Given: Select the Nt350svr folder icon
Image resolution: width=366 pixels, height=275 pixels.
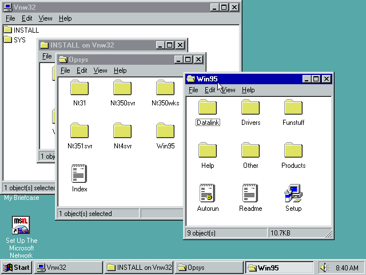Looking at the screenshot, I should [122, 88].
